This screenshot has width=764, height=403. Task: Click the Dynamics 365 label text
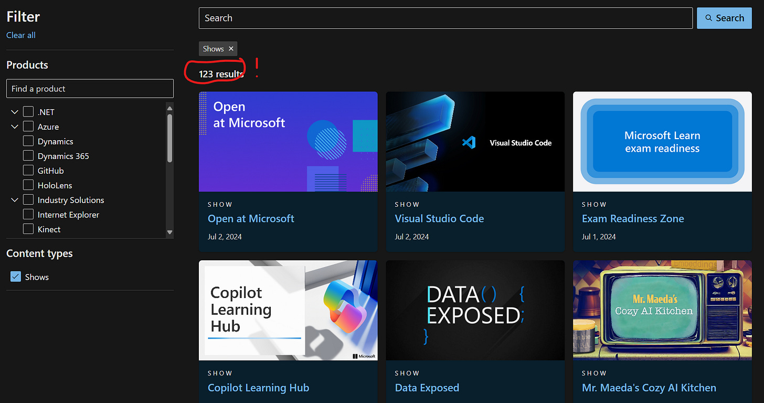63,156
